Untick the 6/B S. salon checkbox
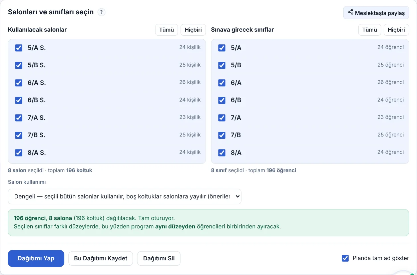Image resolution: width=417 pixels, height=275 pixels. 19,100
